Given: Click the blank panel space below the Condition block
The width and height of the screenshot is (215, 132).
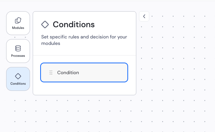Looking at the screenshot, I should (x=84, y=88).
